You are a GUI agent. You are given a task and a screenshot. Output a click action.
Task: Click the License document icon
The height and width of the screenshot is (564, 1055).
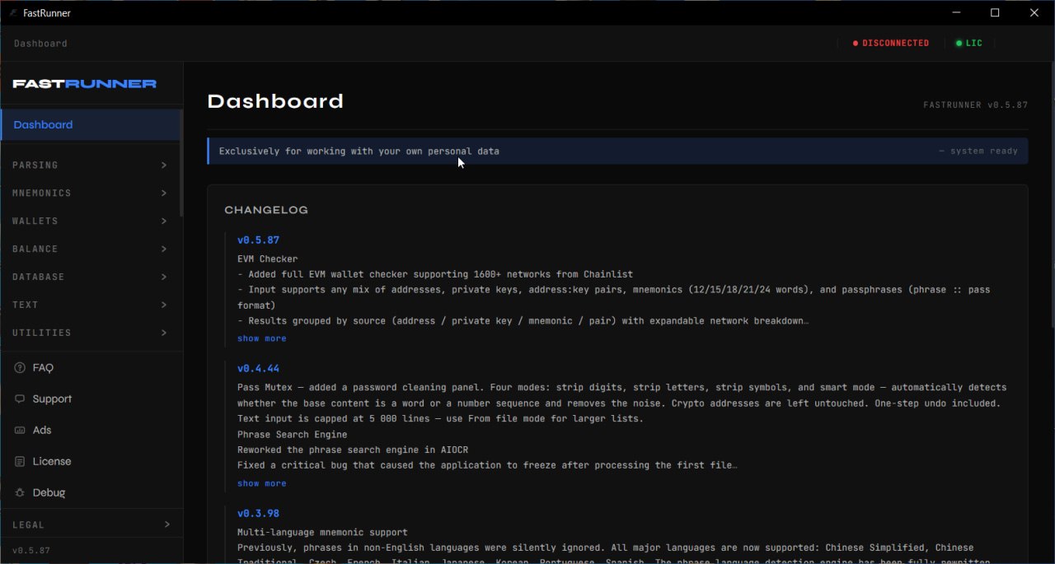(20, 462)
